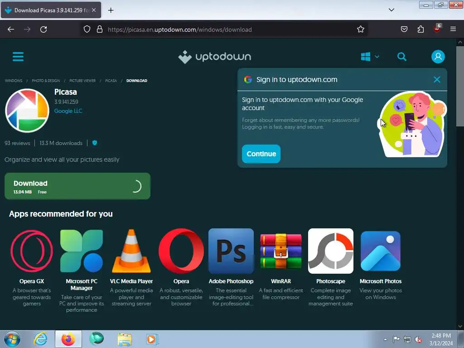The width and height of the screenshot is (464, 348).
Task: Open the Windows platform selector
Action: point(370,57)
